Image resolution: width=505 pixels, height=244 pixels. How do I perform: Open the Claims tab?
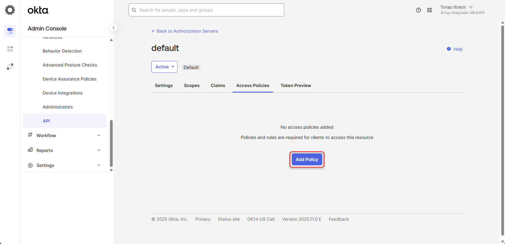pos(218,85)
